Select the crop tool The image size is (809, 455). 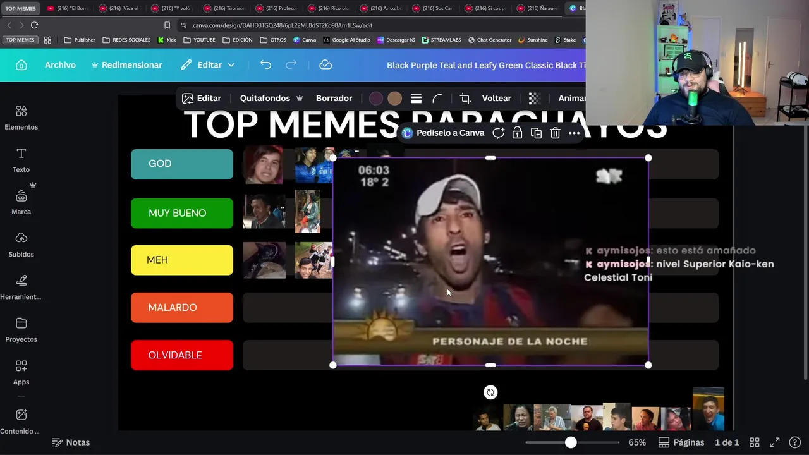466,98
